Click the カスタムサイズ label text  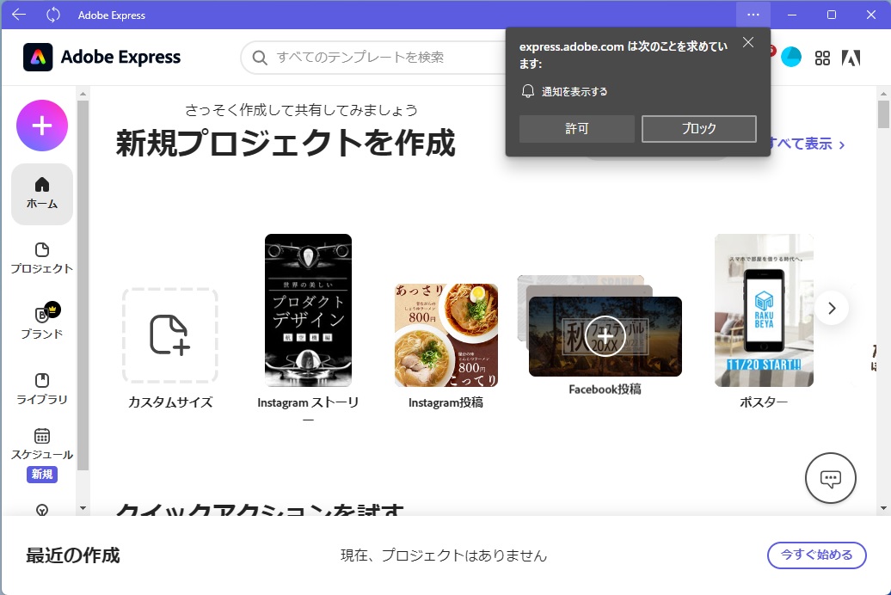click(x=170, y=402)
